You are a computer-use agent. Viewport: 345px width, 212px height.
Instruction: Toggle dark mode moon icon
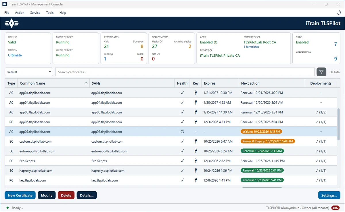click(x=339, y=13)
